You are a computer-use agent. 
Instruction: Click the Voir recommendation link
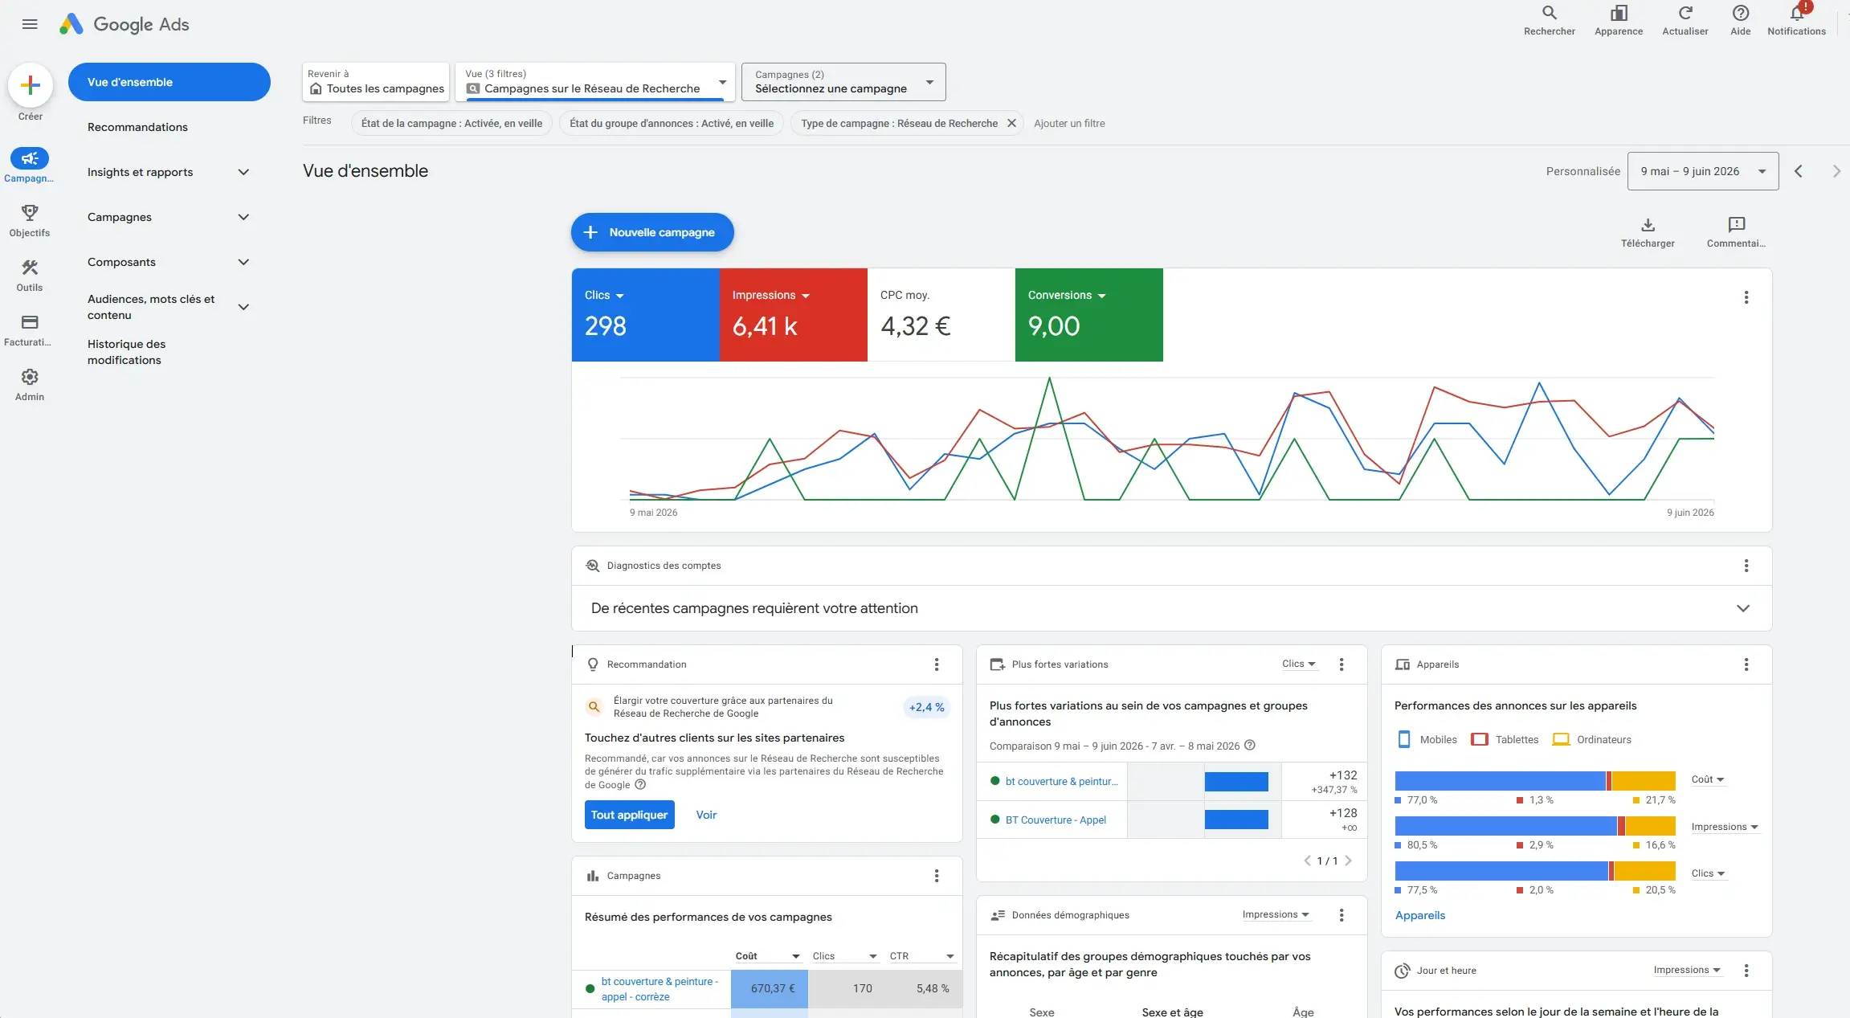point(706,815)
